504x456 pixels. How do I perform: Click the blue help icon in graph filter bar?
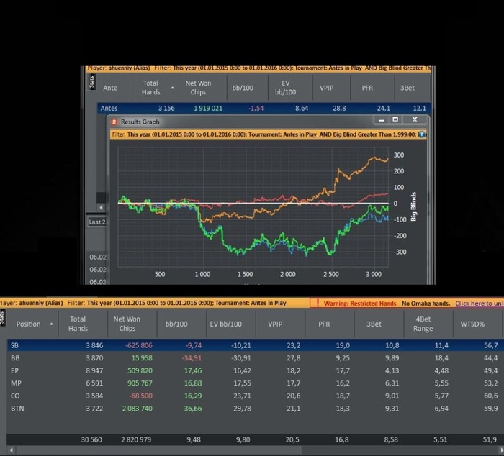click(422, 134)
